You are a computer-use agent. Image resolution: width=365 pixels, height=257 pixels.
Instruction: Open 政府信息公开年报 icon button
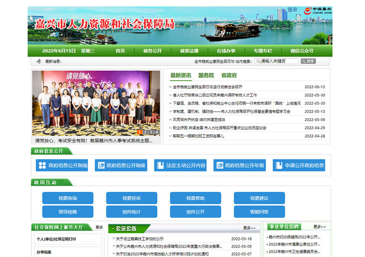[x=240, y=165]
